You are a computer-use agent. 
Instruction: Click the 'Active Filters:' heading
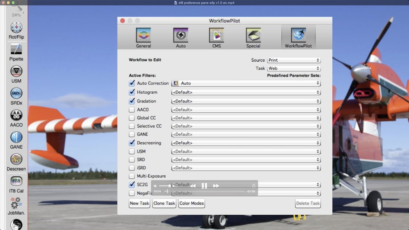pos(142,76)
